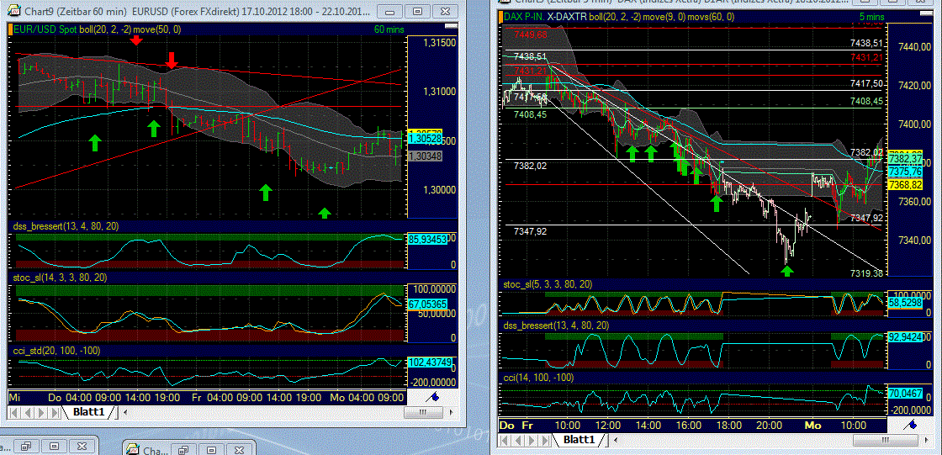The image size is (942, 455).
Task: Restore the leftmost minimized window
Action: click(26, 447)
